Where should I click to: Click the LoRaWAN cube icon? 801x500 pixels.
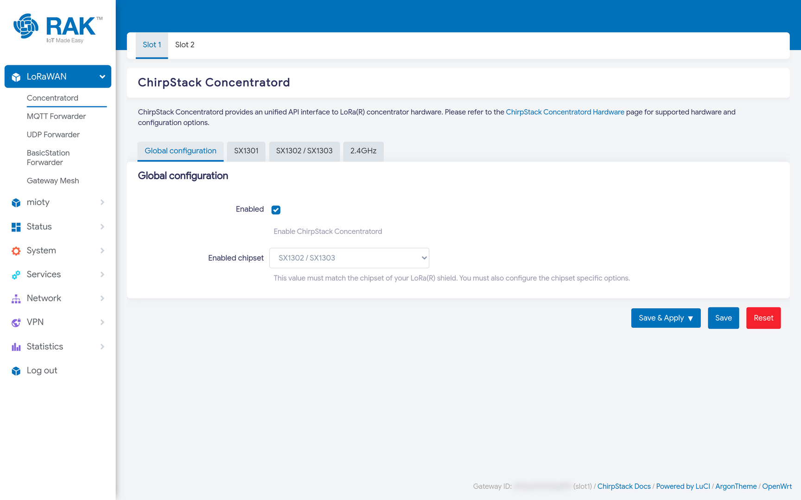coord(16,77)
